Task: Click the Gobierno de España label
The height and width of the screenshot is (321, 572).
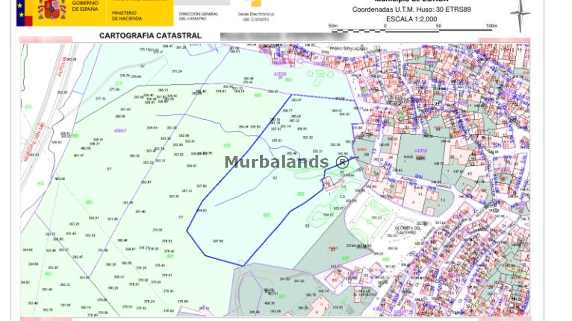Action: [x=85, y=6]
